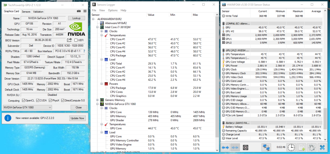Toggle the DirectCompute 5.0 checkbox
This screenshot has height=154, width=330.
(x=63, y=101)
